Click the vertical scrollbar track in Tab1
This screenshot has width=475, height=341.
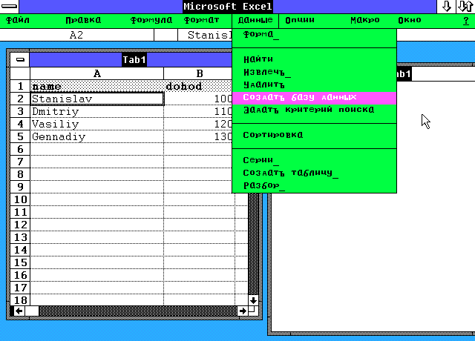[x=253, y=244]
